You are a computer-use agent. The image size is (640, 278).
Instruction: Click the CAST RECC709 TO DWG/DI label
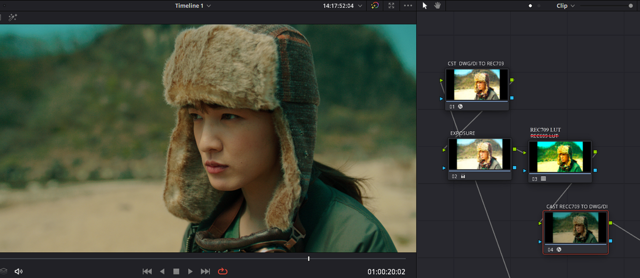576,206
